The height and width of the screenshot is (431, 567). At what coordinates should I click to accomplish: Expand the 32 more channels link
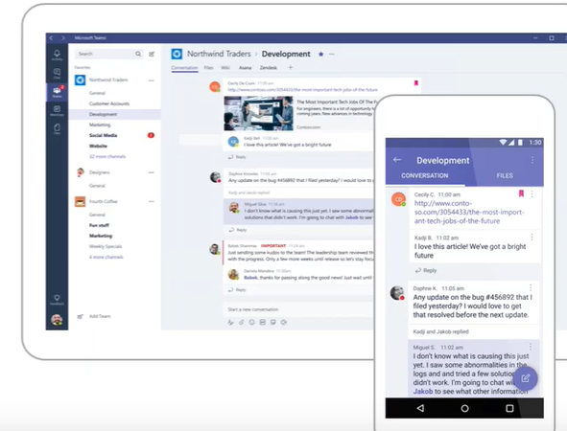[107, 156]
